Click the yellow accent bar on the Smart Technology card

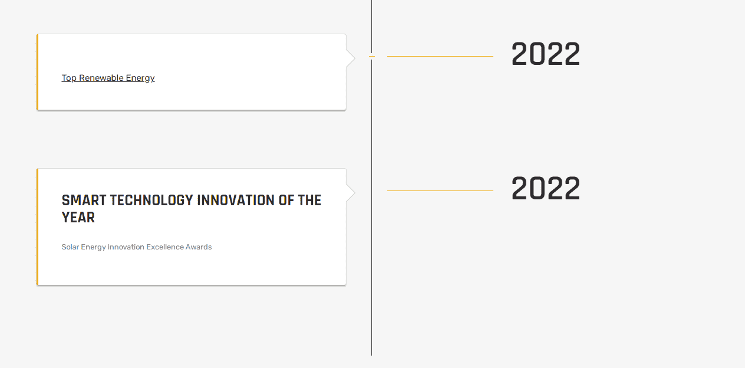click(37, 226)
